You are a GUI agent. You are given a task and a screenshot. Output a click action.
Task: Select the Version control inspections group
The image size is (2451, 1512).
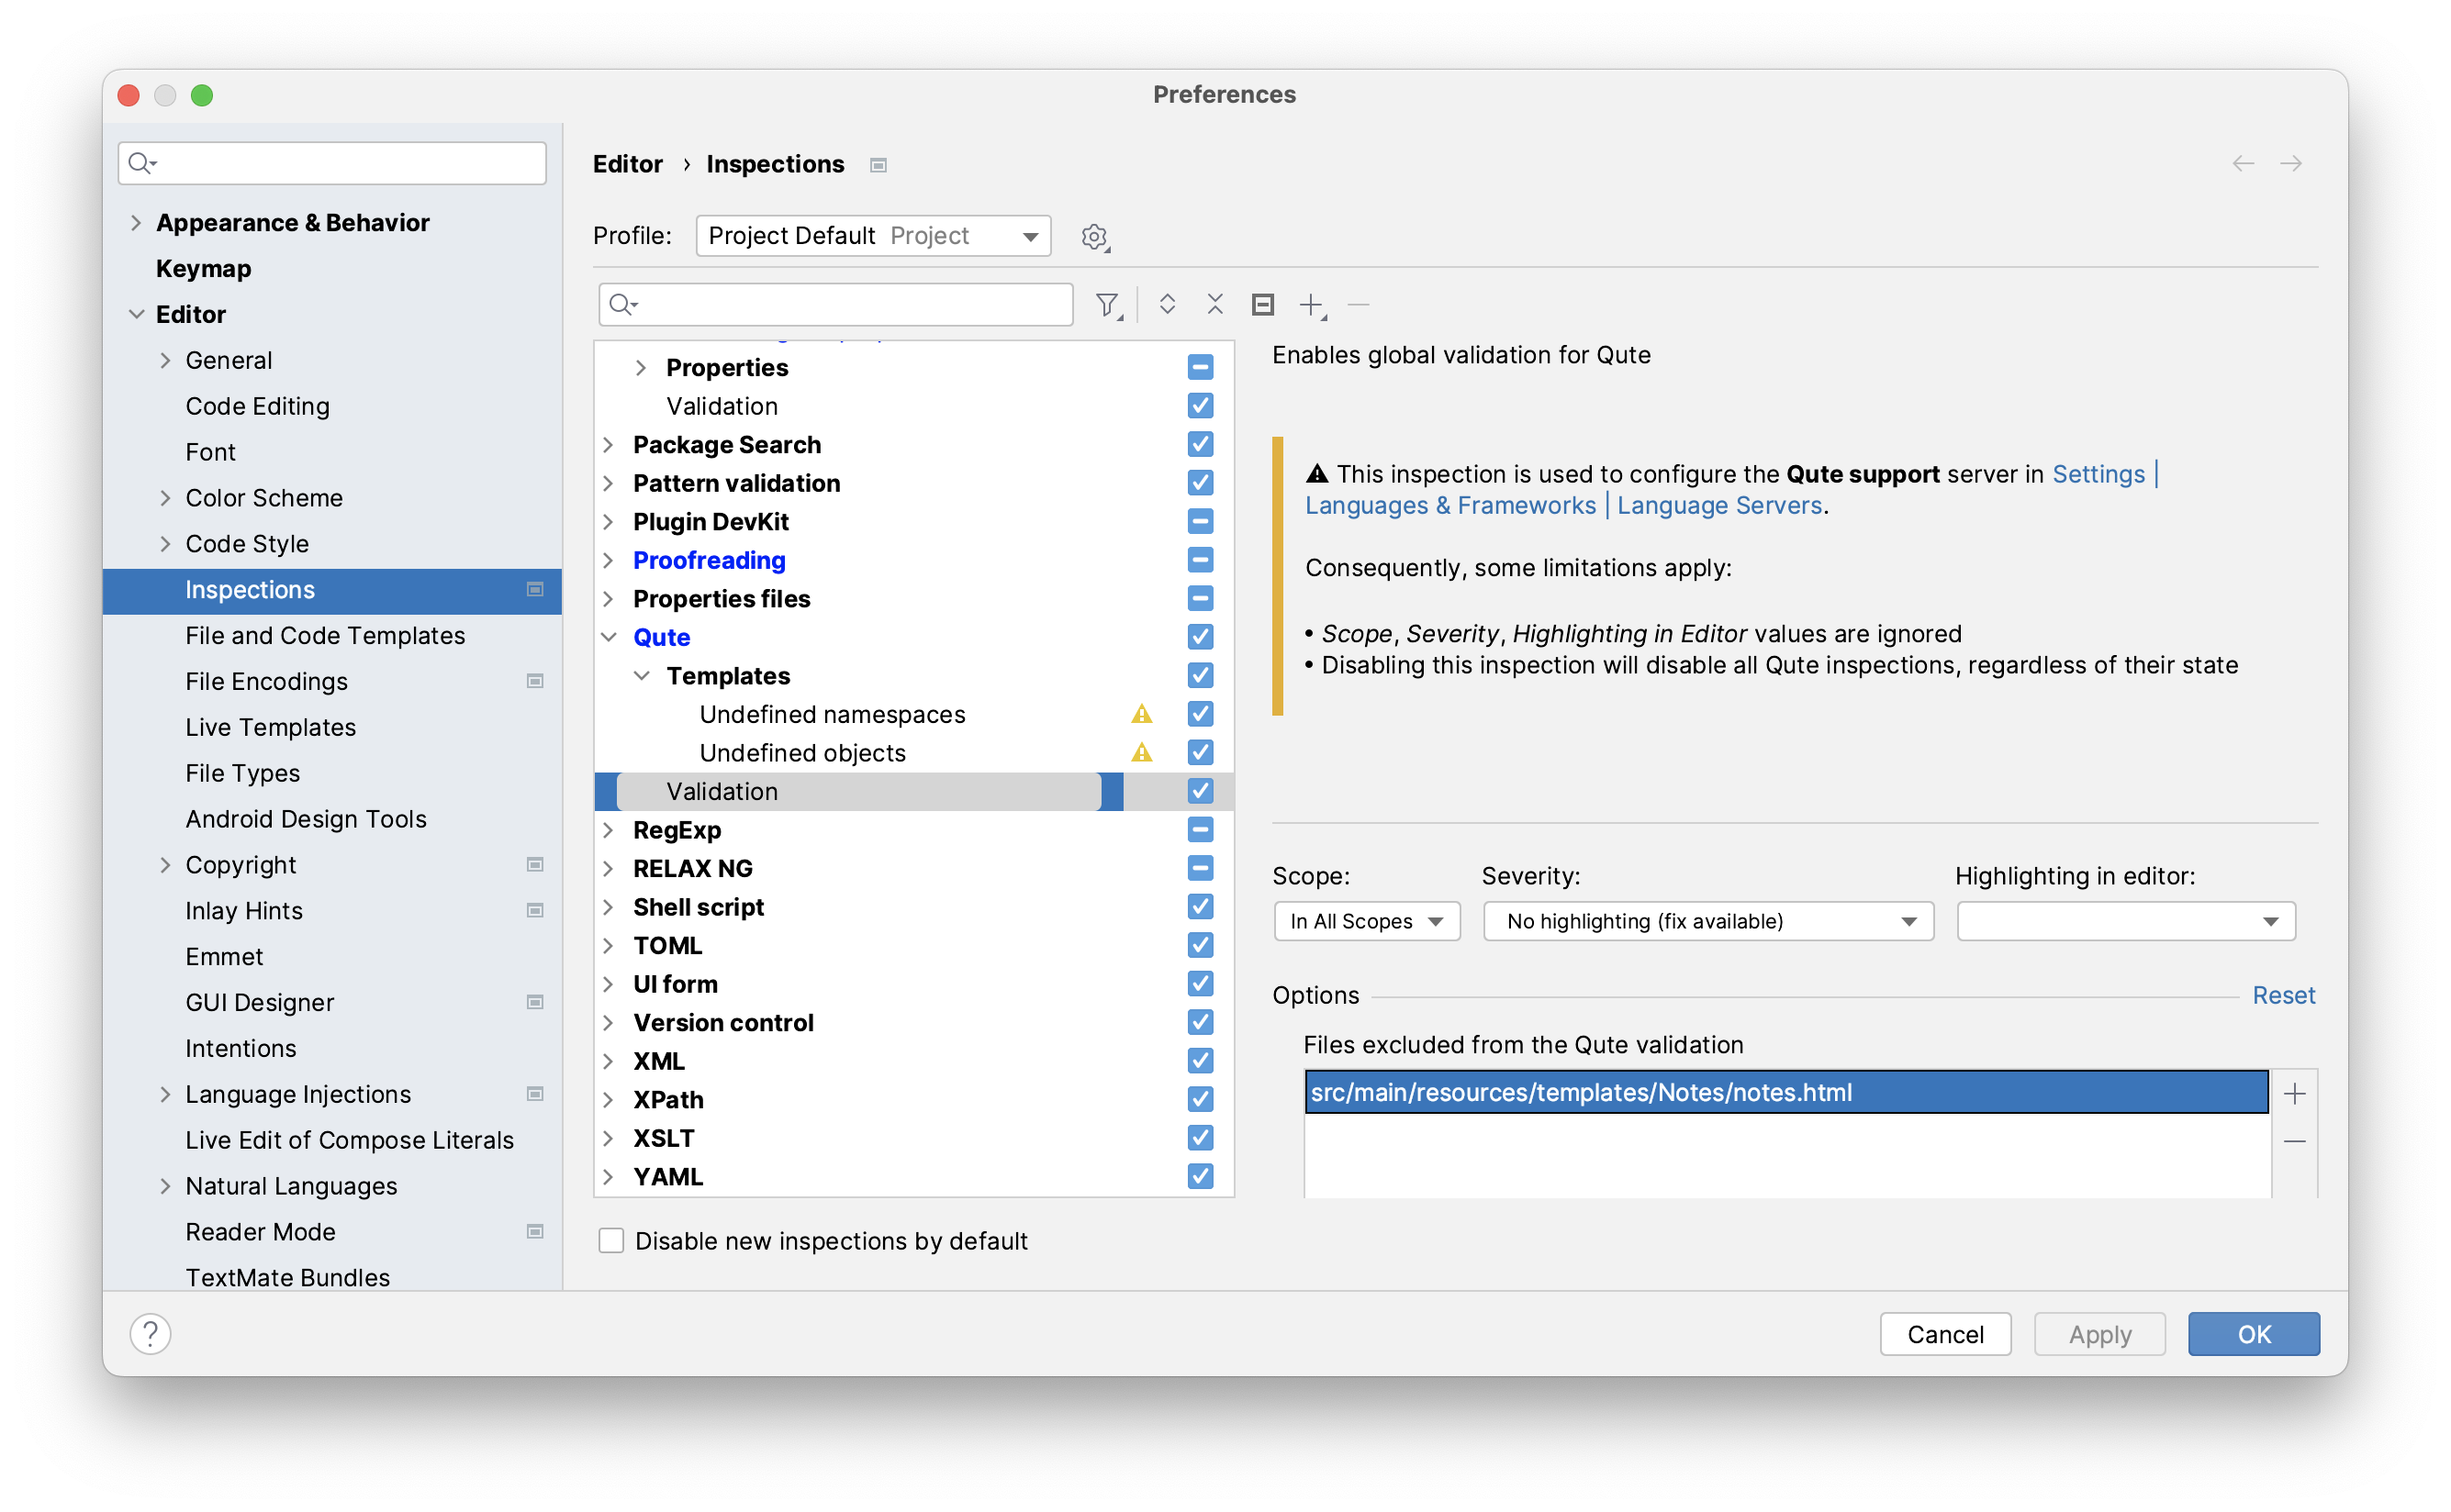(x=723, y=1022)
